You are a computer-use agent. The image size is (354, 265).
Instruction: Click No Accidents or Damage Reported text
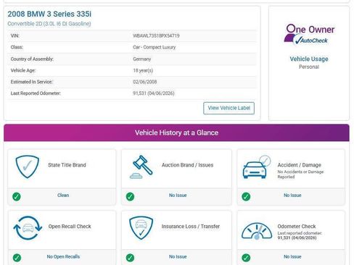point(300,174)
